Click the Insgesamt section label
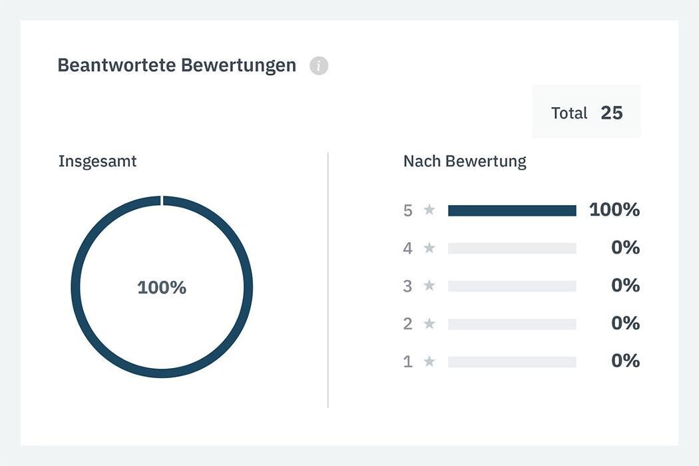This screenshot has width=699, height=466. (98, 161)
